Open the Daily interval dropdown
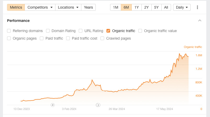This screenshot has height=117, width=210. pyautogui.click(x=182, y=7)
